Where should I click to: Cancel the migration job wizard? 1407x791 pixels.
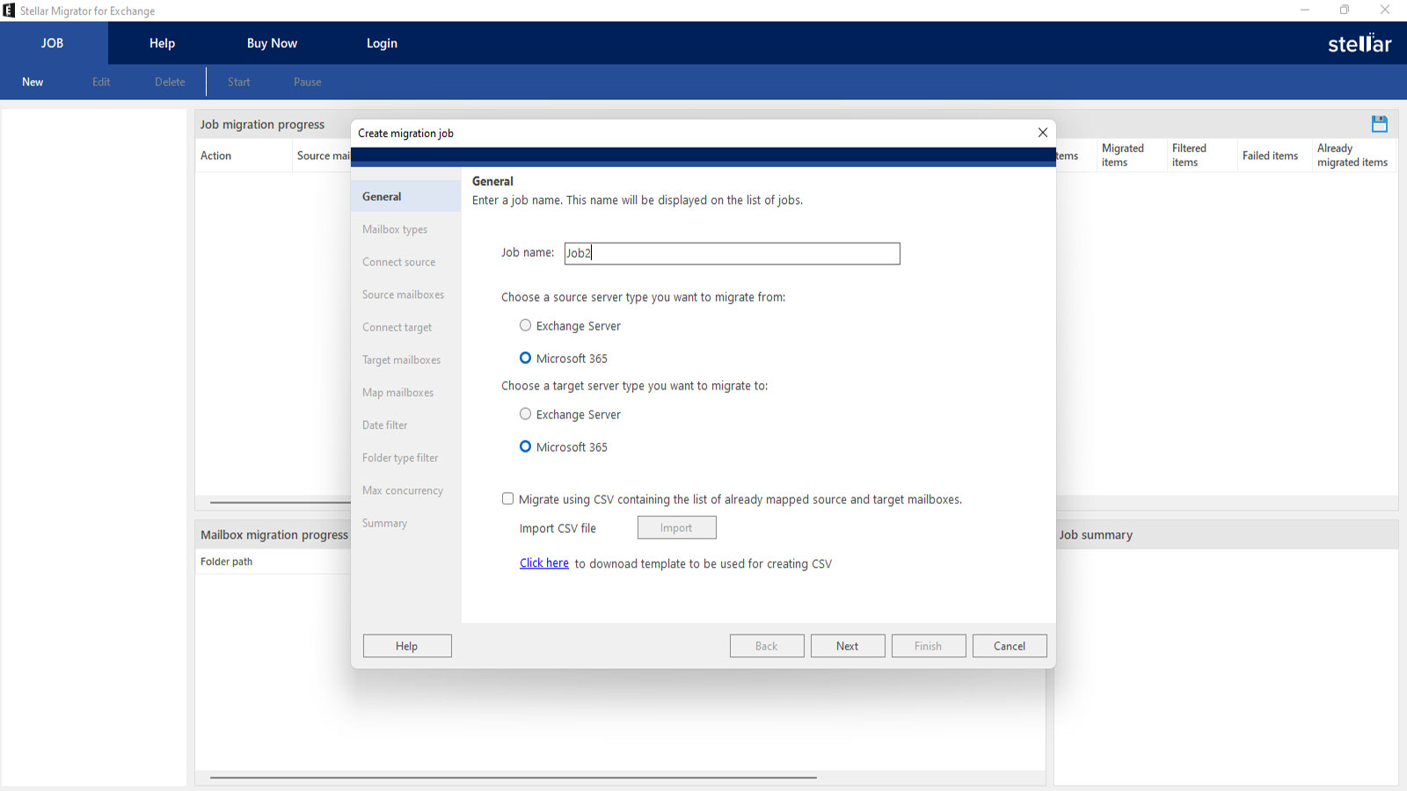(1009, 646)
